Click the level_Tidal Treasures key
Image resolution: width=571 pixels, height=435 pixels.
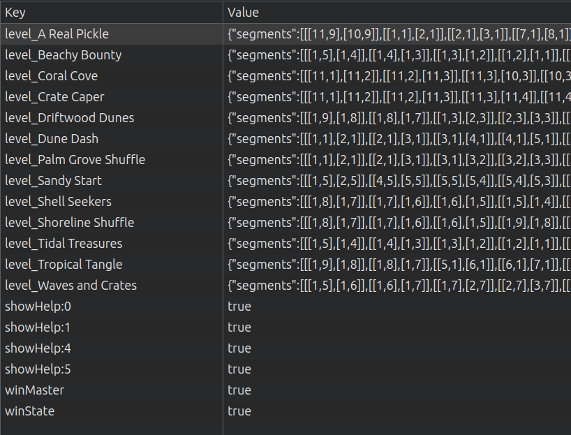coord(64,243)
